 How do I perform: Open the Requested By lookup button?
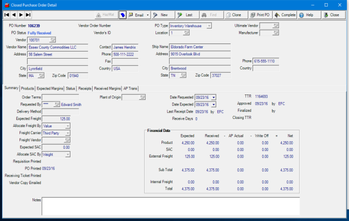57,104
